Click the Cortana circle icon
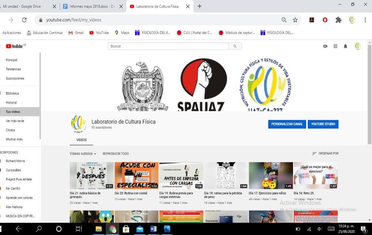Viewport: 372px width, 235px height. click(59, 229)
